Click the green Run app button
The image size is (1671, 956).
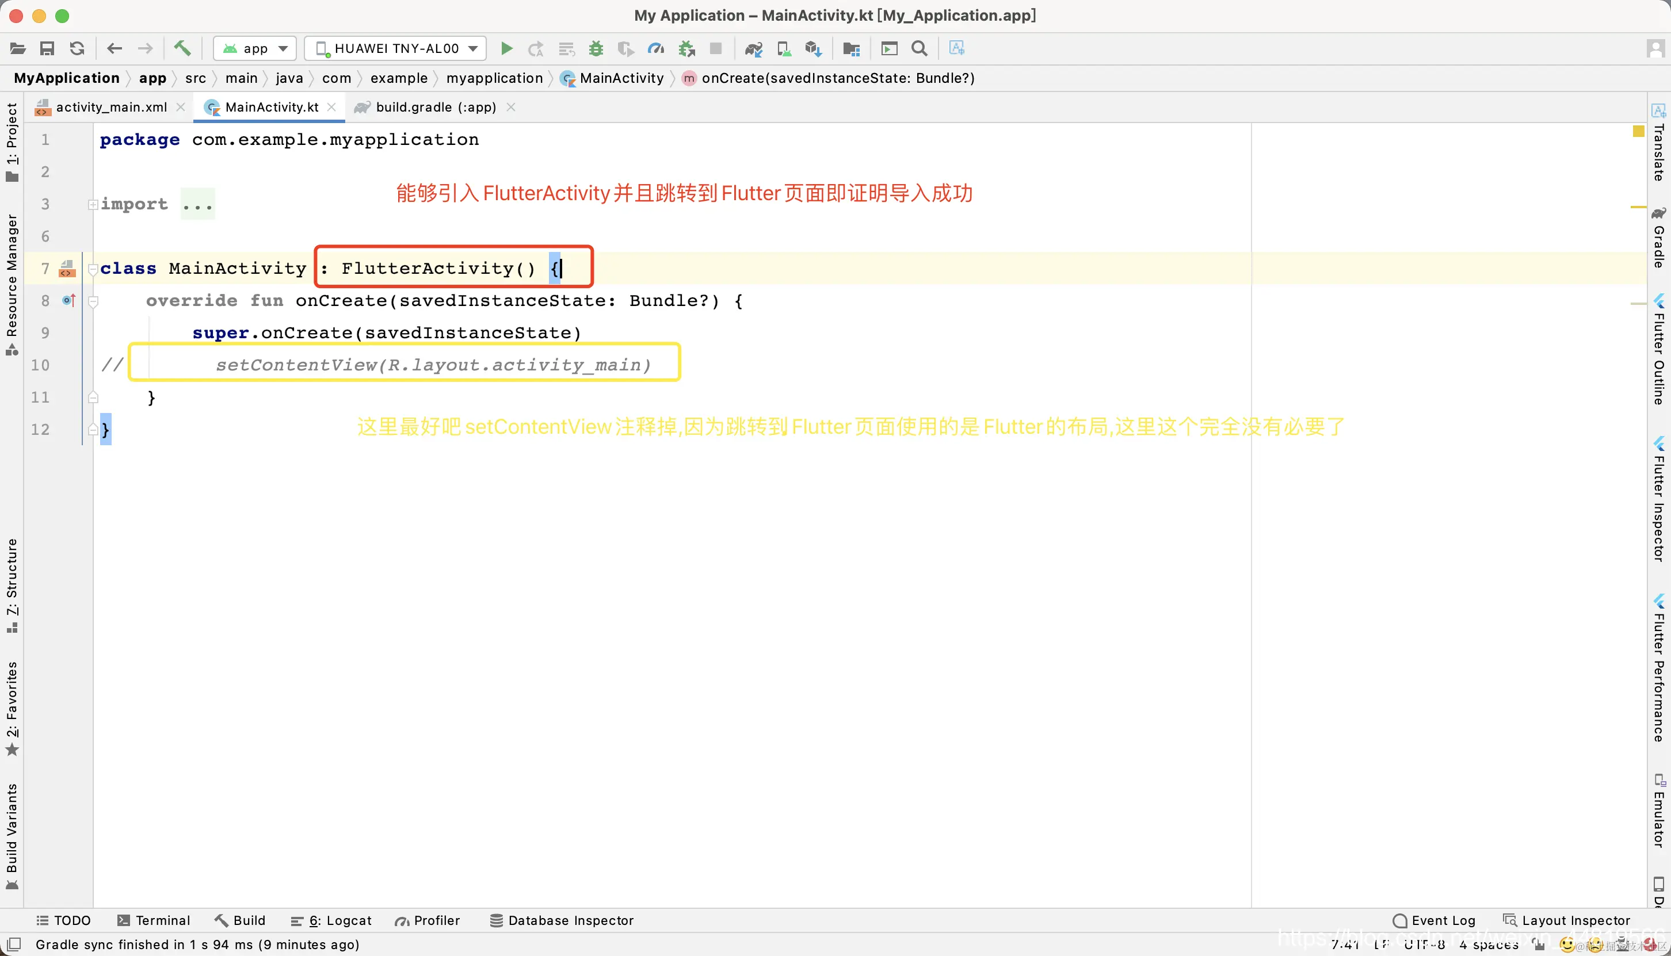[x=506, y=48]
